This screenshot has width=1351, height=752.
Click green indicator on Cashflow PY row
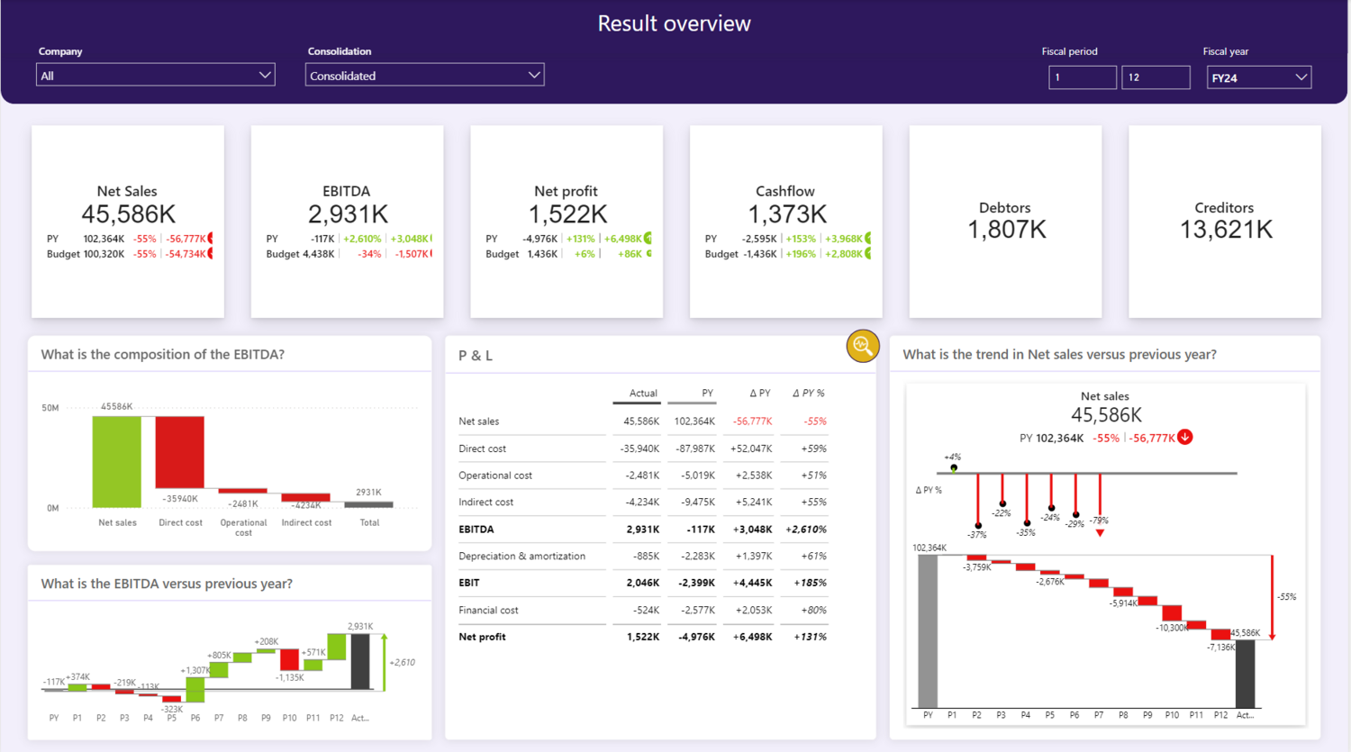(x=867, y=239)
